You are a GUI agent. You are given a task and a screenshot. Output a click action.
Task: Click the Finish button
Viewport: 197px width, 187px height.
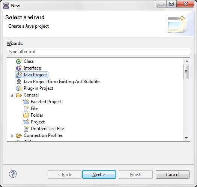(136, 175)
